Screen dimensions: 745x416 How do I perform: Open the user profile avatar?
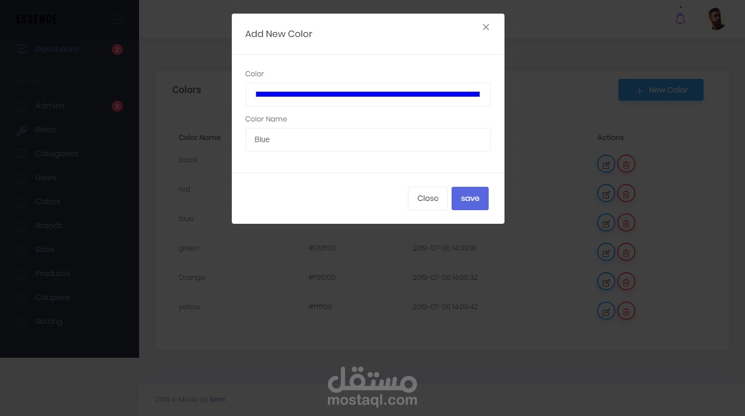[x=716, y=19]
